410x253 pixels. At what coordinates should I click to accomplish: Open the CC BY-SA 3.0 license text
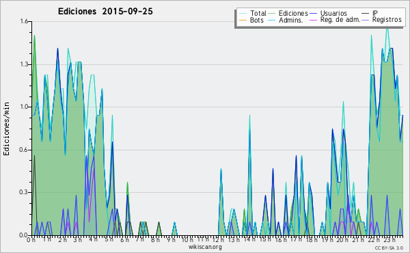click(x=389, y=248)
